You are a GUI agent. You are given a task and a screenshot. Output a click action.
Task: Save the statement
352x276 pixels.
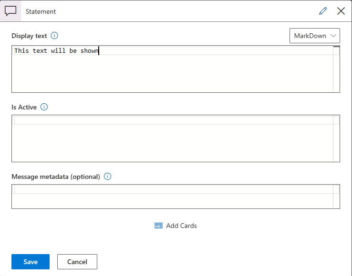point(31,262)
